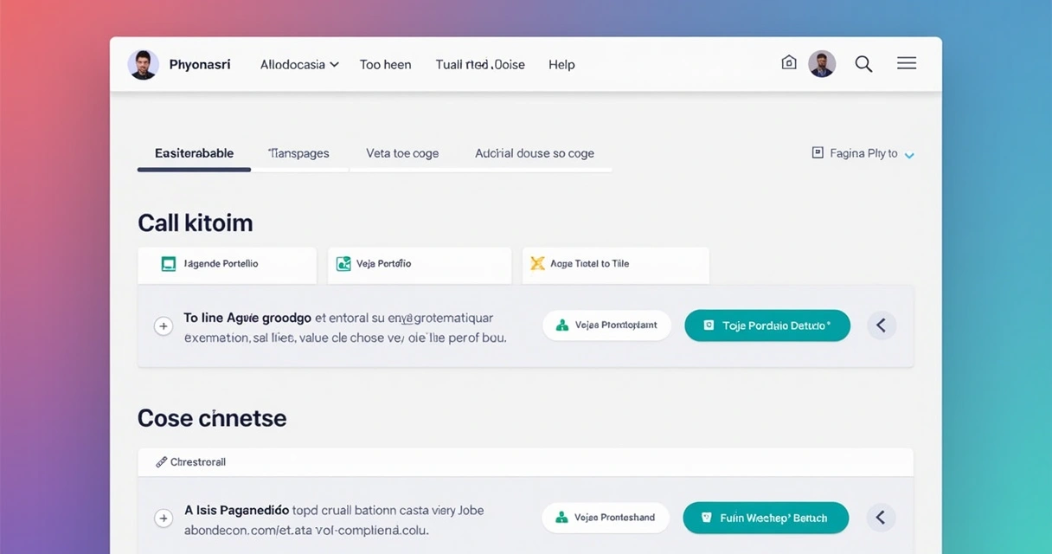
Task: Open the Help menu item
Action: click(561, 65)
